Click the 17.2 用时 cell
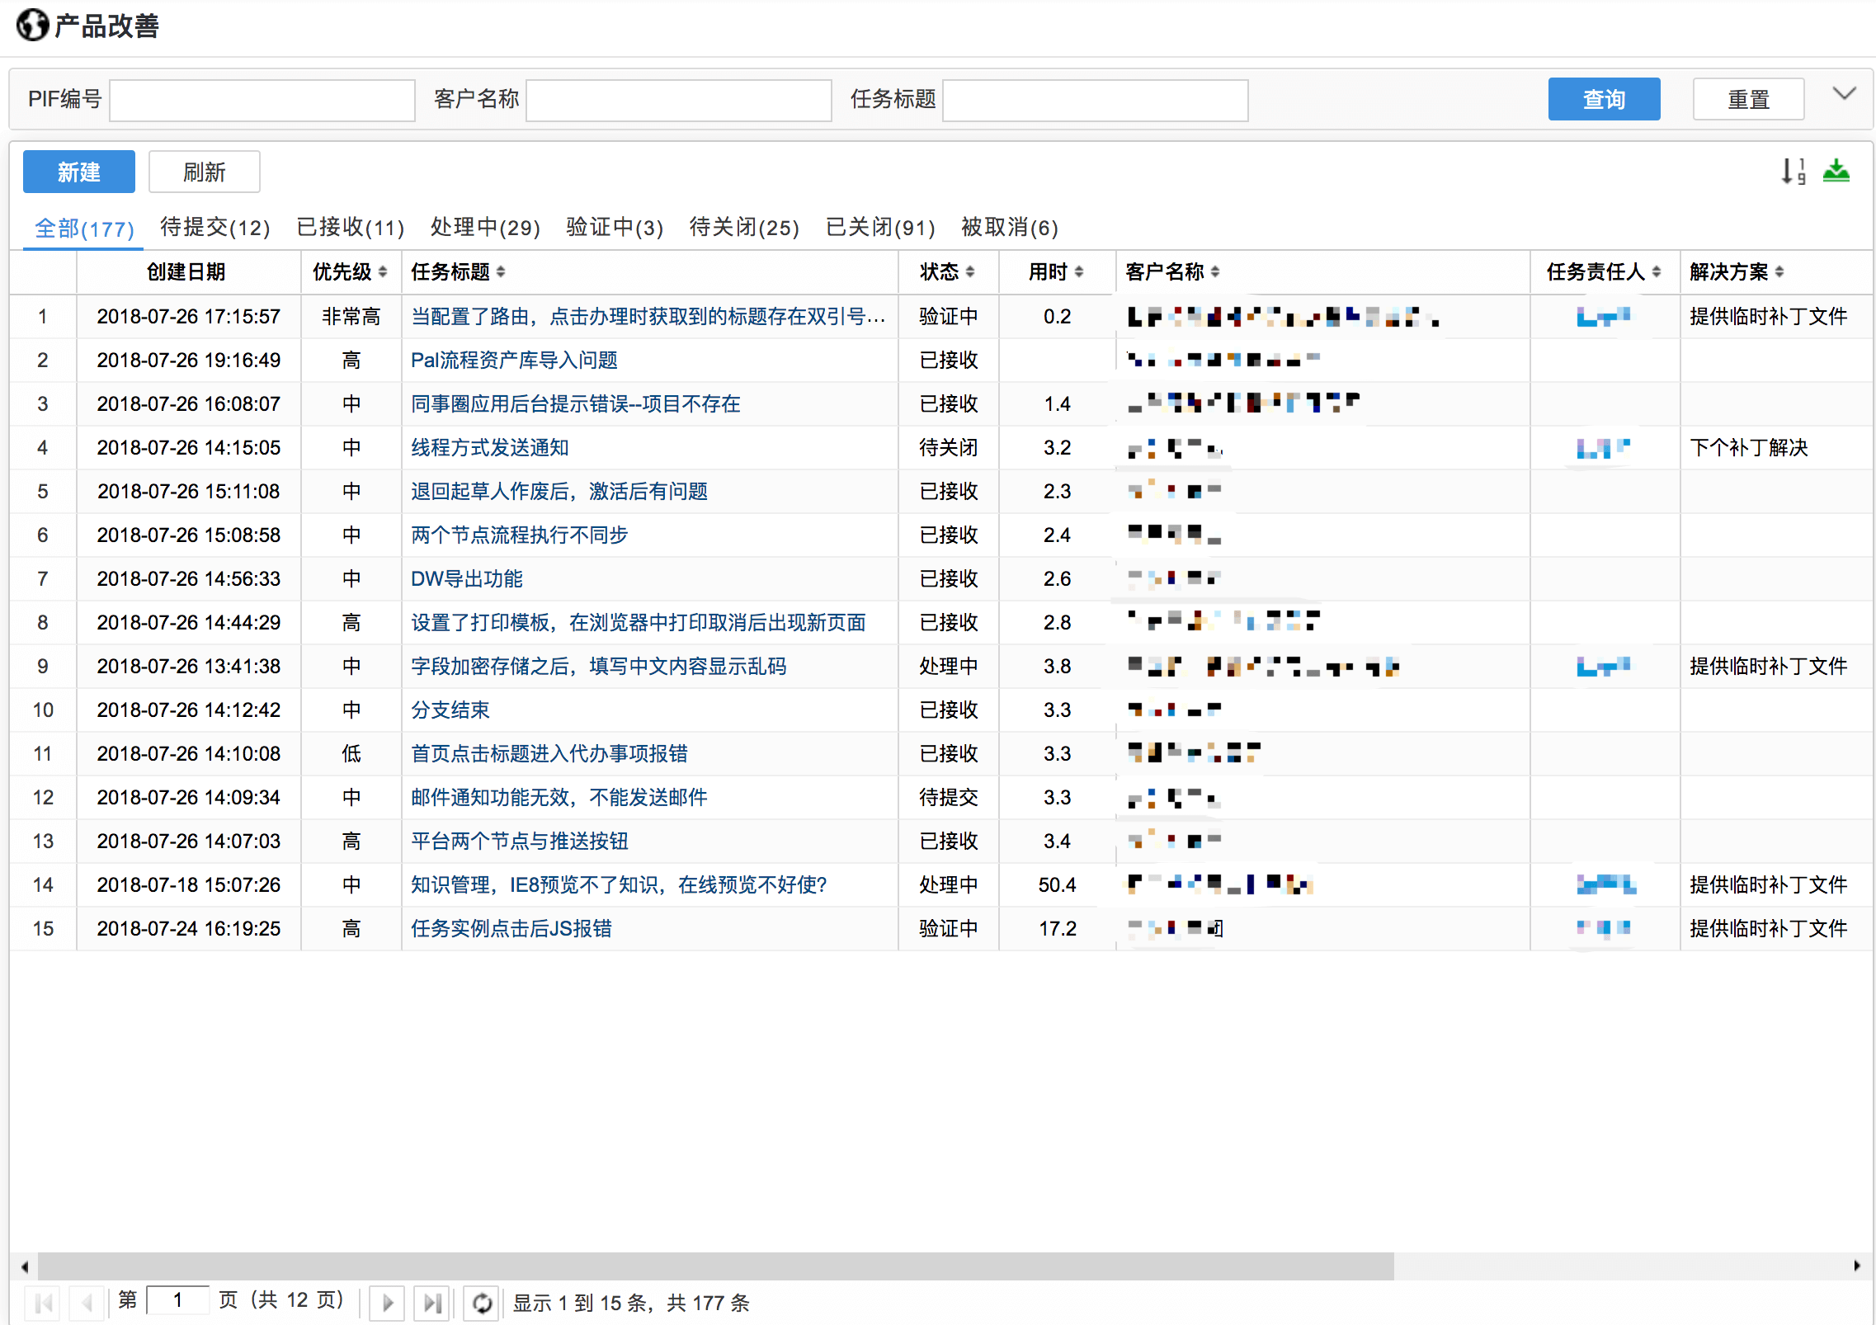This screenshot has width=1876, height=1325. pyautogui.click(x=1057, y=929)
